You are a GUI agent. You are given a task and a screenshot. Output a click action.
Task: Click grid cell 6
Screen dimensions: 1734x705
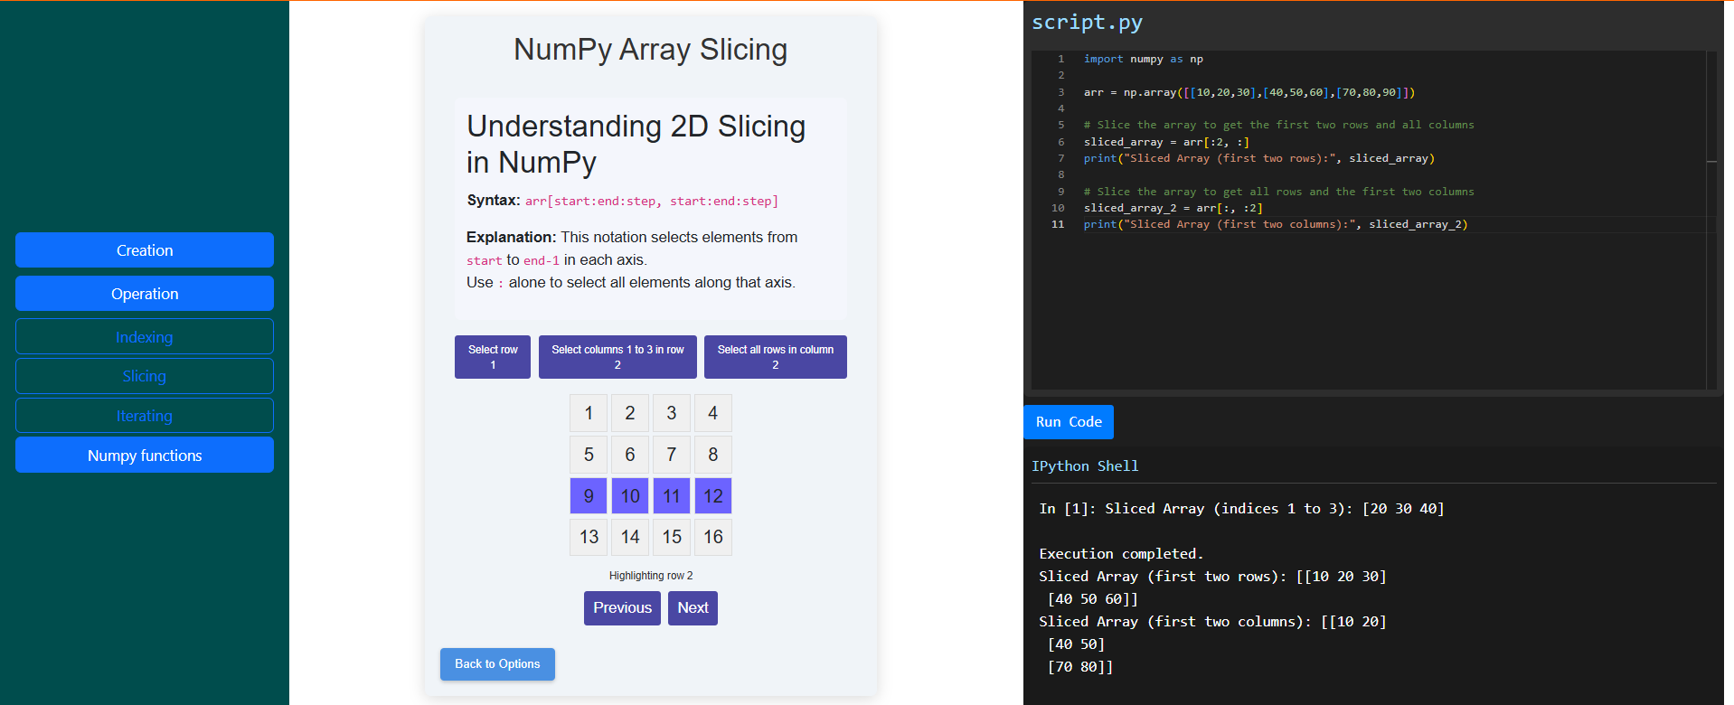point(630,455)
